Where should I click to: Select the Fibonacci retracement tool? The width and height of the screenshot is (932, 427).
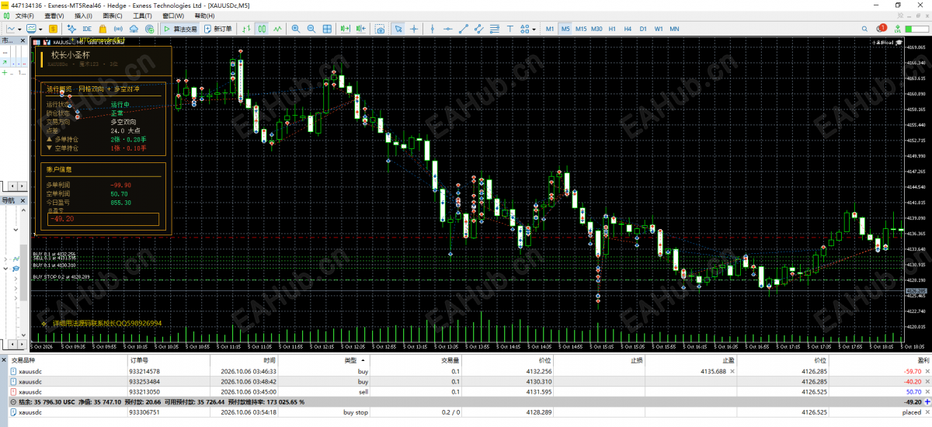pyautogui.click(x=495, y=29)
